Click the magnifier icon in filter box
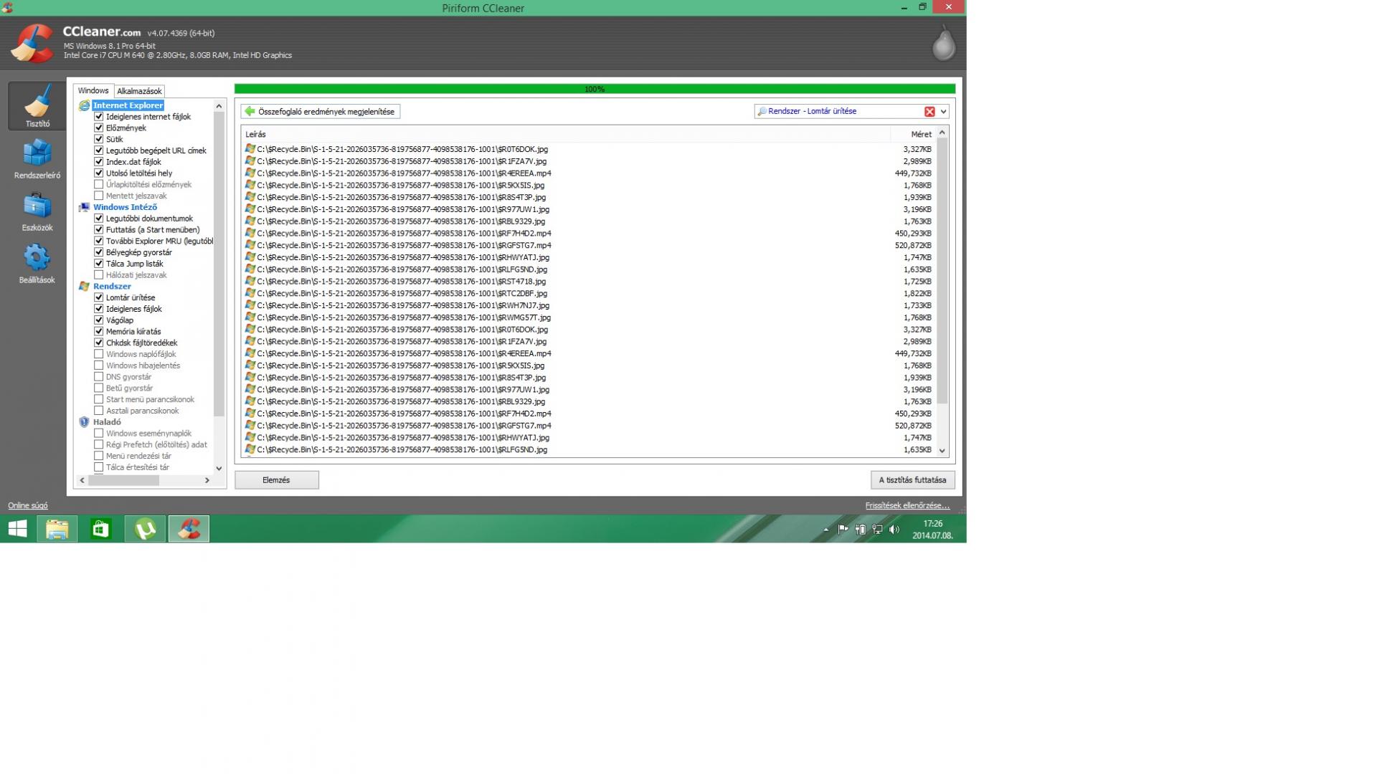Viewport: 1377px width, 774px height. tap(762, 112)
